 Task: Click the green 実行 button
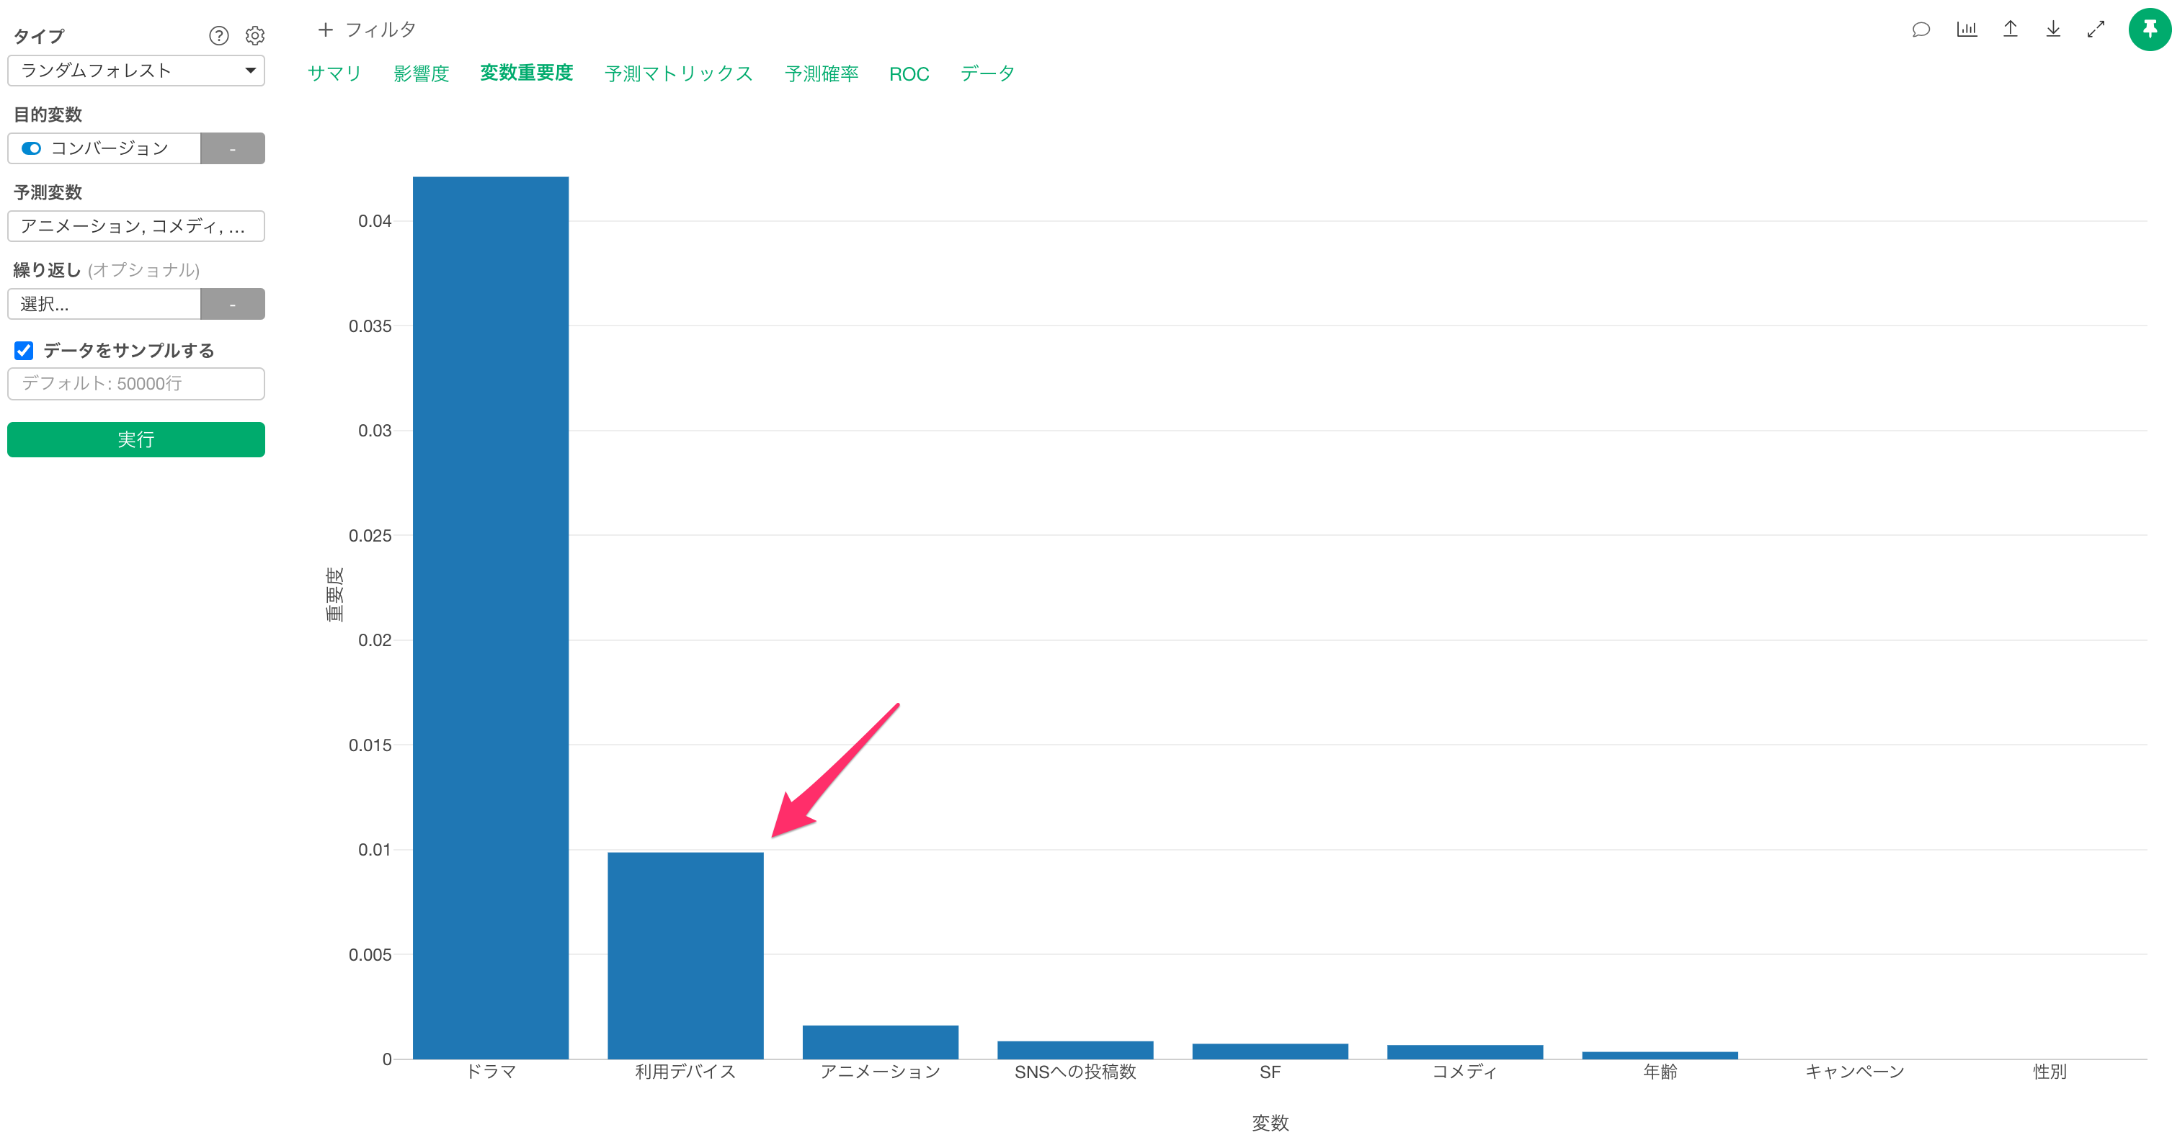click(x=135, y=440)
